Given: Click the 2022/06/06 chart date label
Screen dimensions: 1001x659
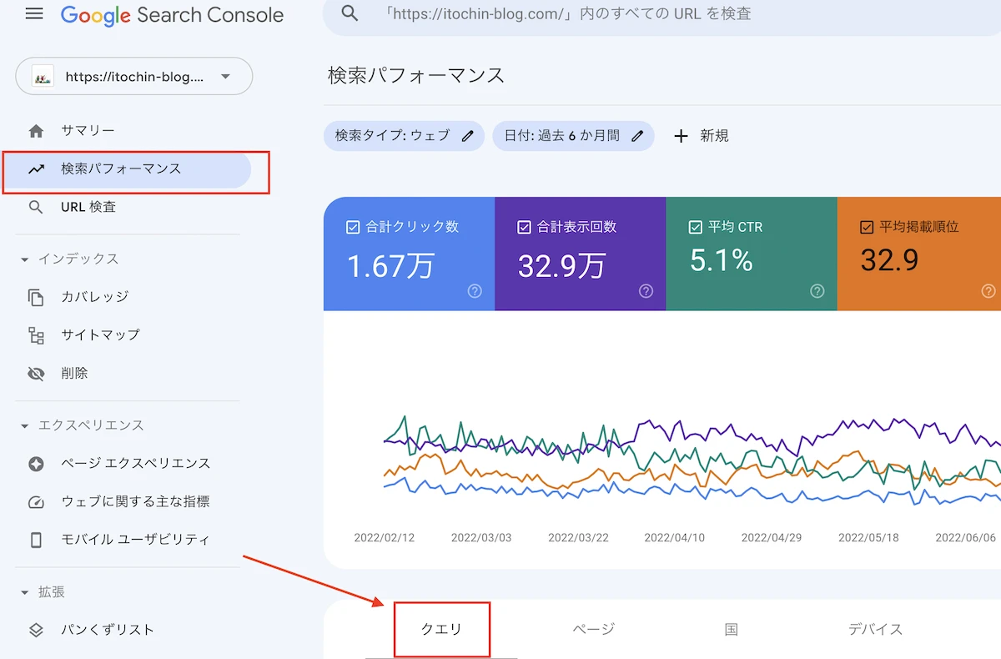Looking at the screenshot, I should pyautogui.click(x=965, y=537).
